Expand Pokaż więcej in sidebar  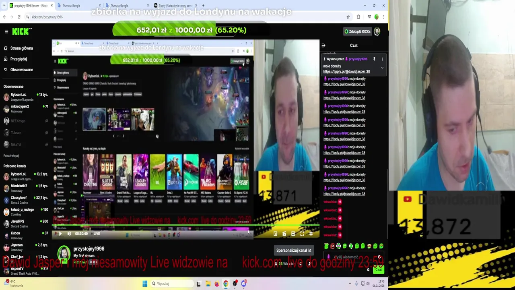coord(11,156)
